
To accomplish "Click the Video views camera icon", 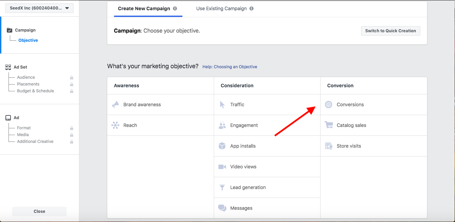I will [x=222, y=167].
